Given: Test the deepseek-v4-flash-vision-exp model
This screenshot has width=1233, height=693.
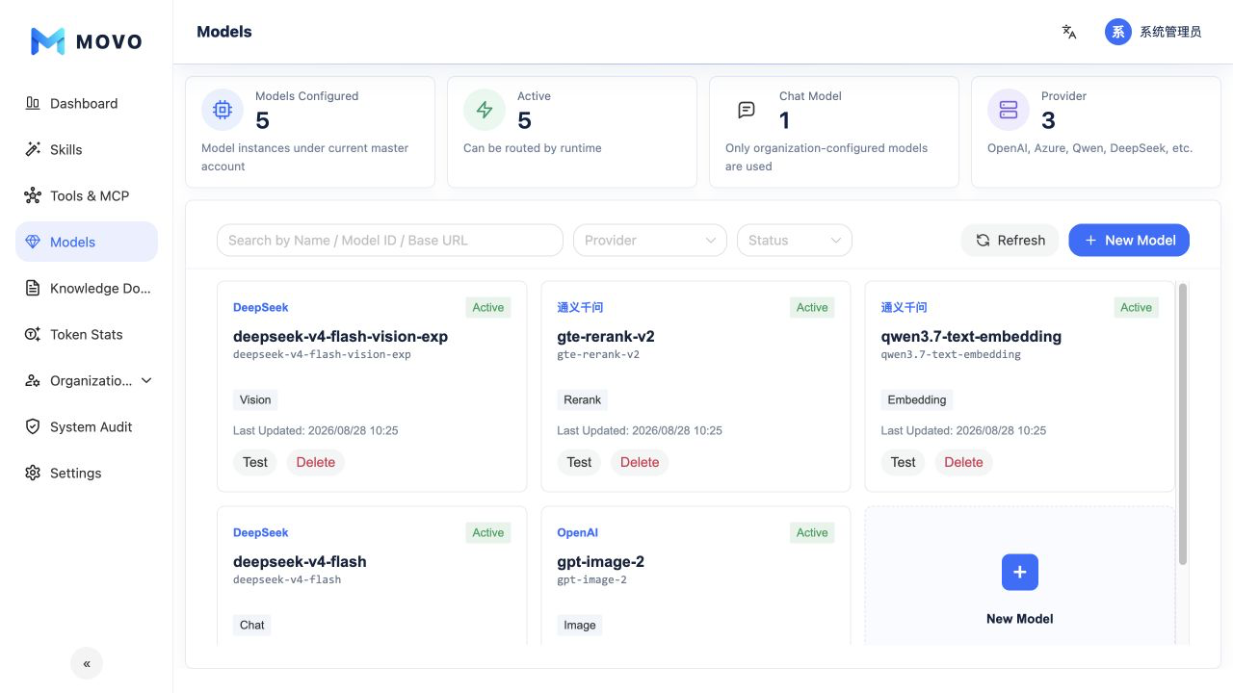Looking at the screenshot, I should tap(255, 462).
